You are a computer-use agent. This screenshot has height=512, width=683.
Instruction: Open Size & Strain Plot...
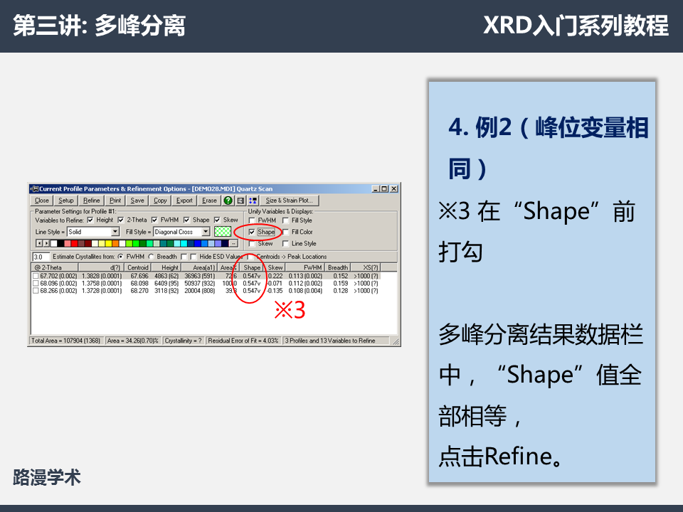290,201
